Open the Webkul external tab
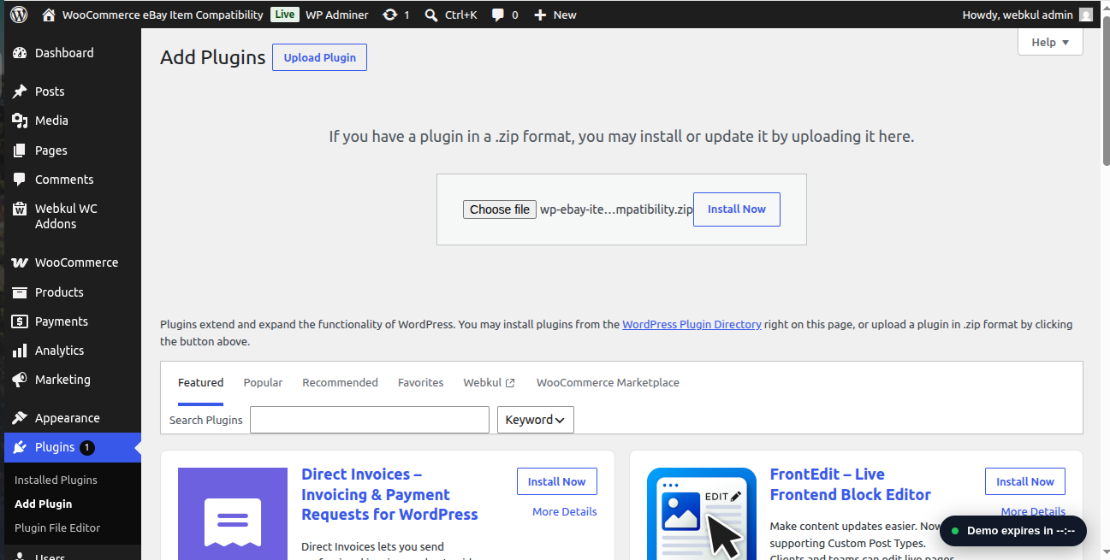 point(489,382)
